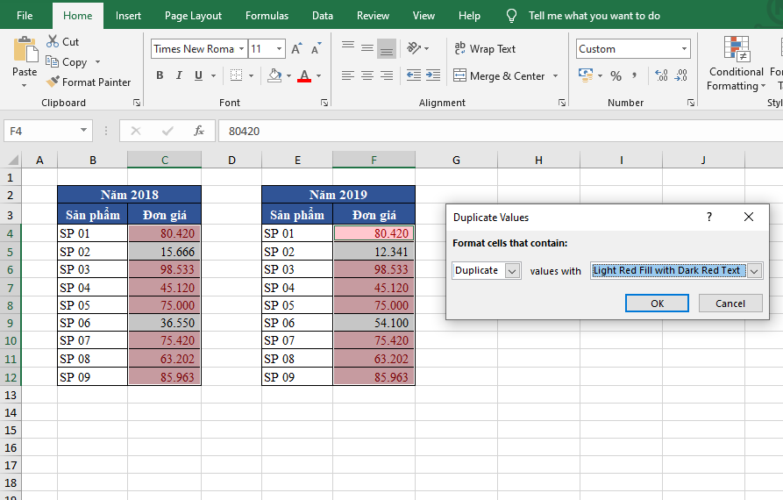The image size is (783, 500).
Task: Click Cancel in Duplicate Values dialog
Action: tap(730, 304)
